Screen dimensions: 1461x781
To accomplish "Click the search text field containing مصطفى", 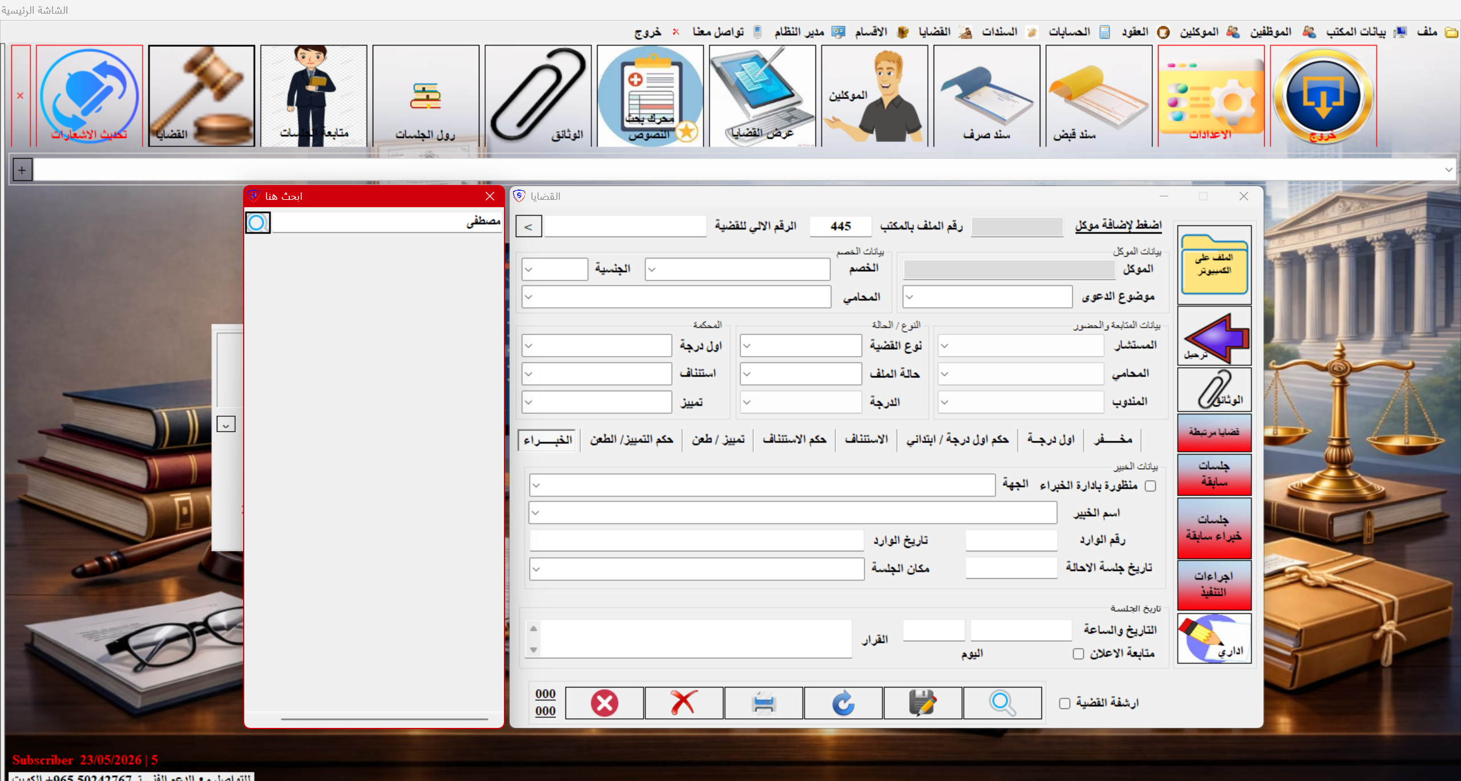I will [387, 222].
